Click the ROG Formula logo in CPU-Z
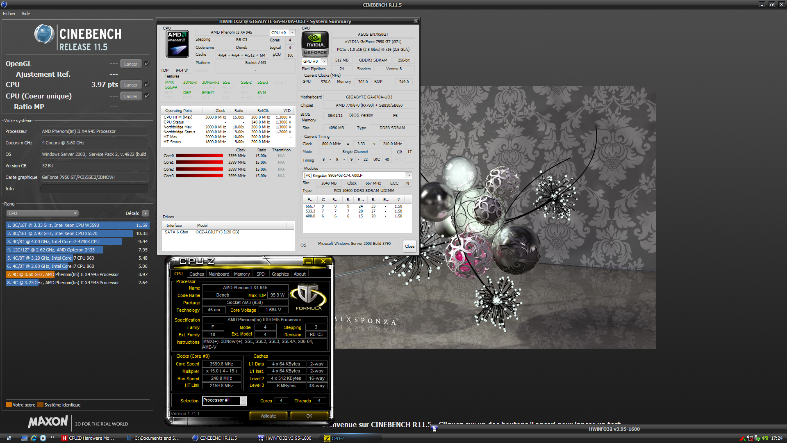 [309, 296]
